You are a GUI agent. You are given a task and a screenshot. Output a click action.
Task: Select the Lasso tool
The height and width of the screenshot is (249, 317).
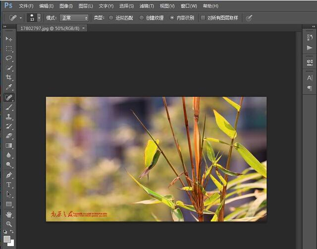pos(9,58)
